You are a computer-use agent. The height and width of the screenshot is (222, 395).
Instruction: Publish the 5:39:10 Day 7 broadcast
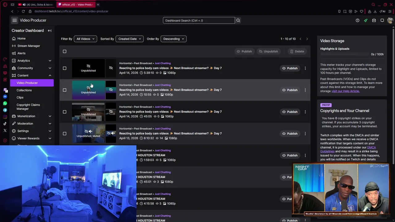[x=290, y=68]
